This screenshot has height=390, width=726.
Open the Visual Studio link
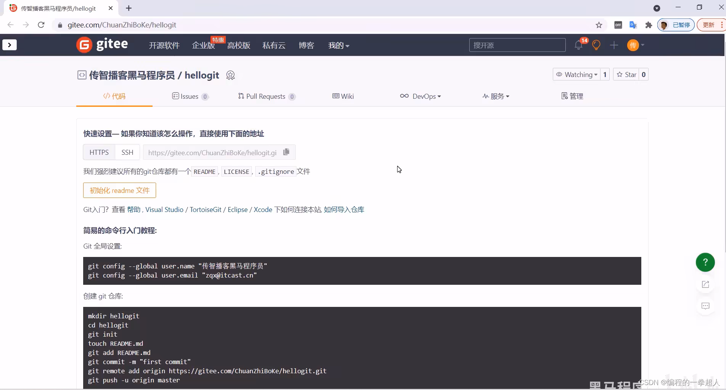click(x=164, y=209)
